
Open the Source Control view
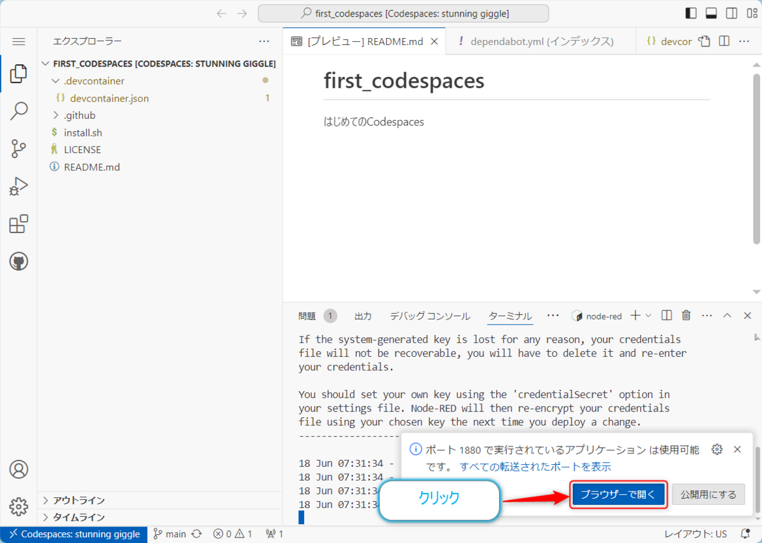click(x=18, y=149)
